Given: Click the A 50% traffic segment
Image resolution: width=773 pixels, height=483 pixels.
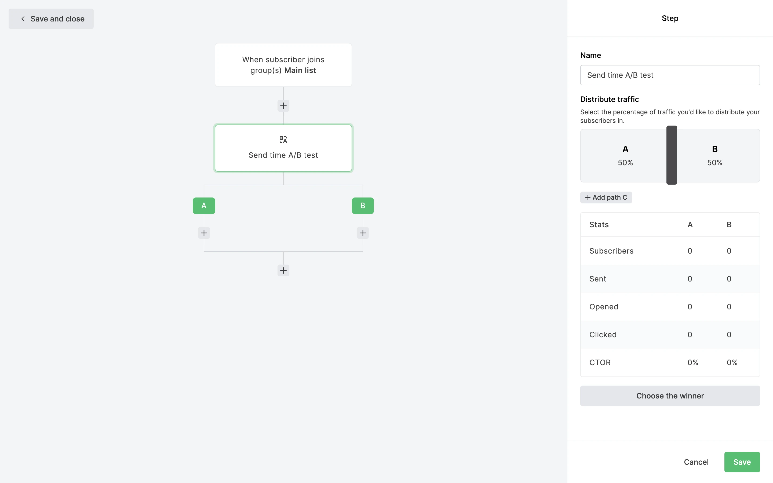Looking at the screenshot, I should (625, 156).
